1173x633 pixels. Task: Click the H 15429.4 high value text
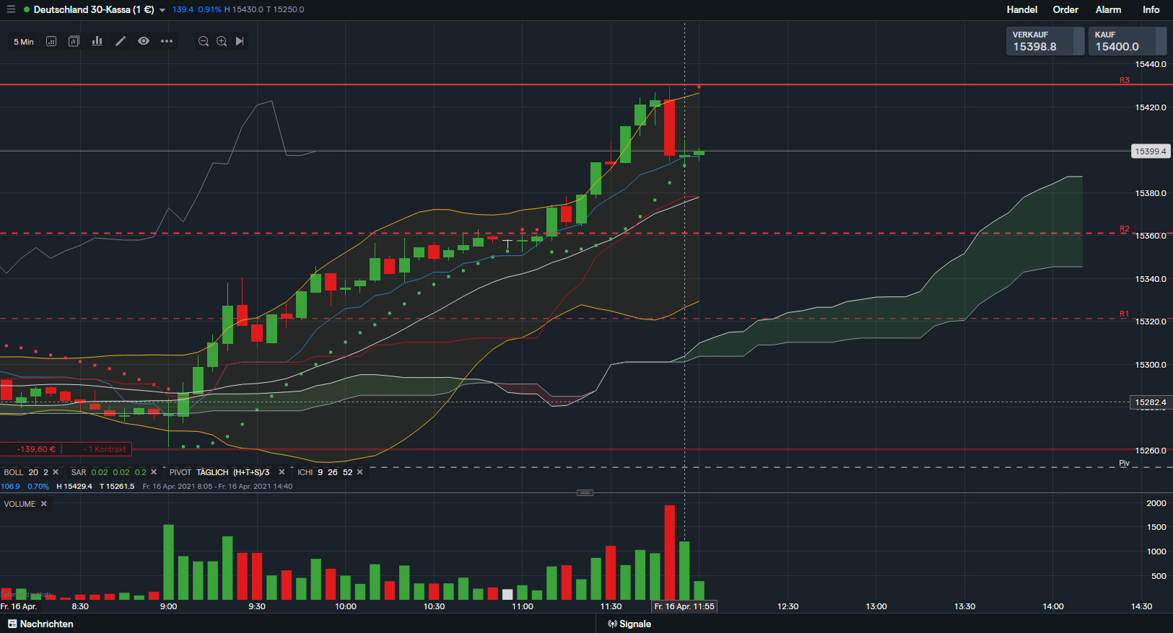click(x=74, y=486)
